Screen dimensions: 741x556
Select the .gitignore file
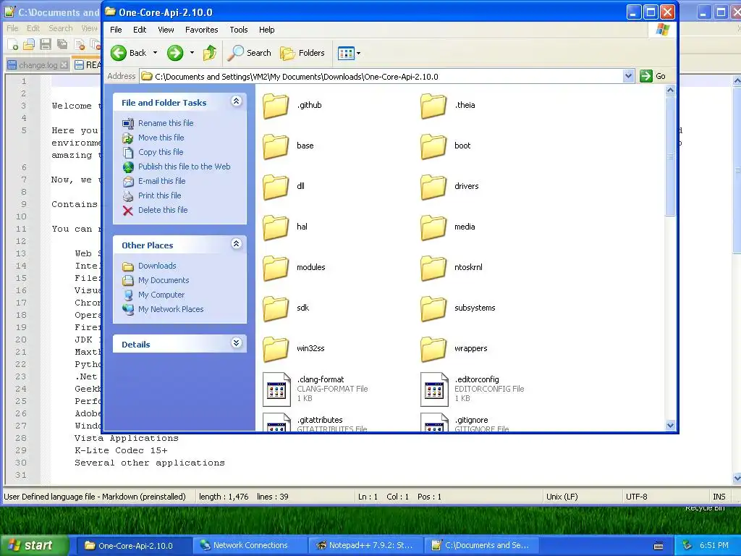point(465,423)
